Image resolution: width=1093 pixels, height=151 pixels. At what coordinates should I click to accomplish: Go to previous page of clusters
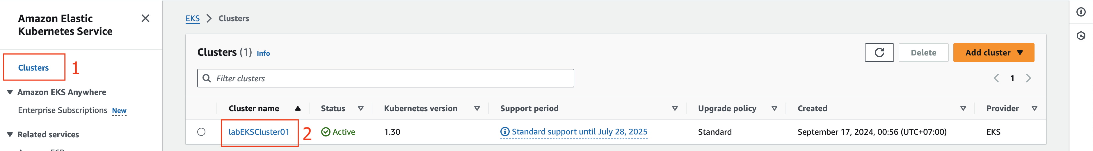996,78
